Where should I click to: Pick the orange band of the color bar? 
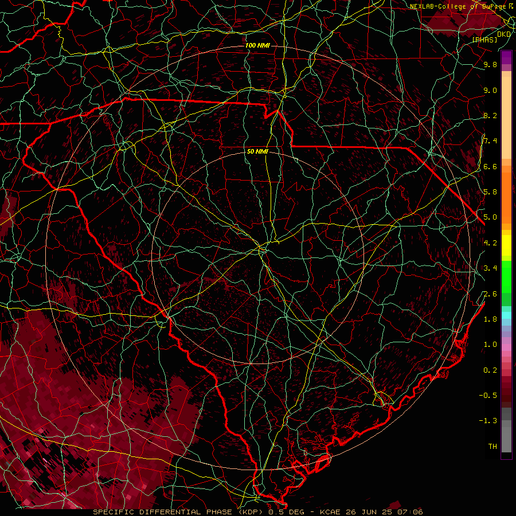[506, 198]
